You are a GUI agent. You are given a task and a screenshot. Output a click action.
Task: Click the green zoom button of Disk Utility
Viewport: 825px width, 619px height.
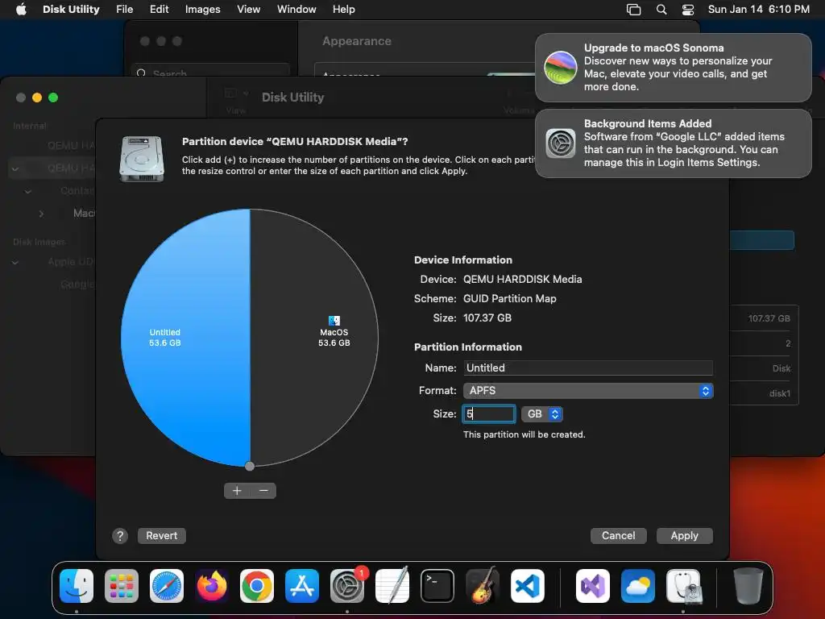coord(53,98)
